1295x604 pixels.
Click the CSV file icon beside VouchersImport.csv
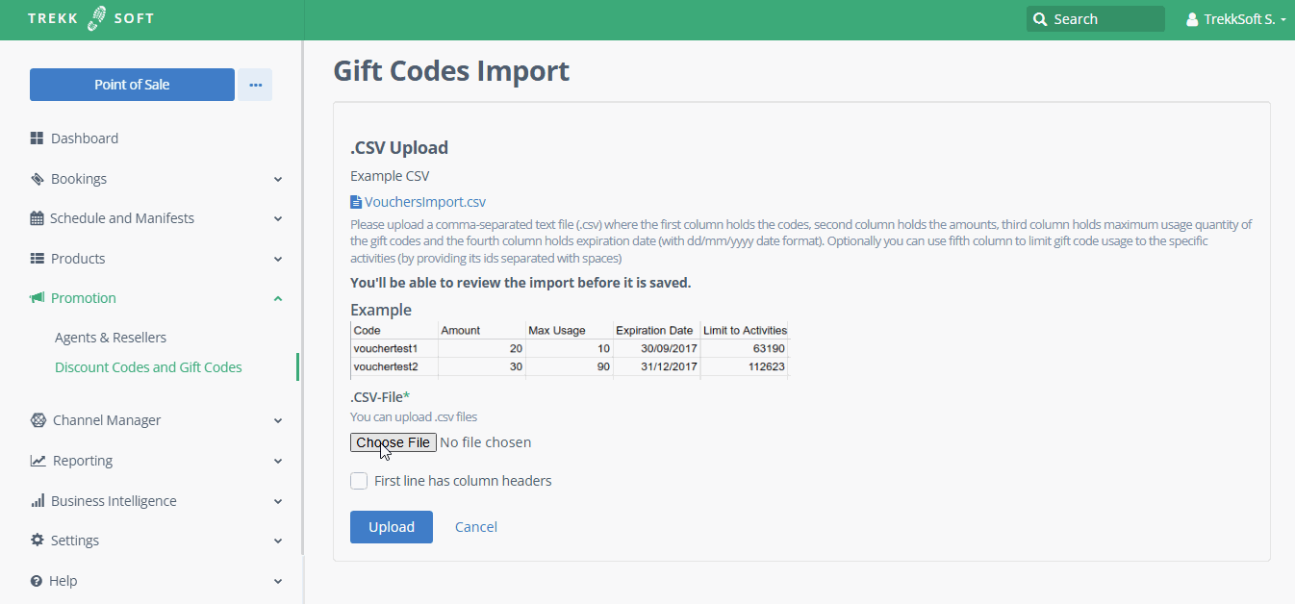(355, 201)
